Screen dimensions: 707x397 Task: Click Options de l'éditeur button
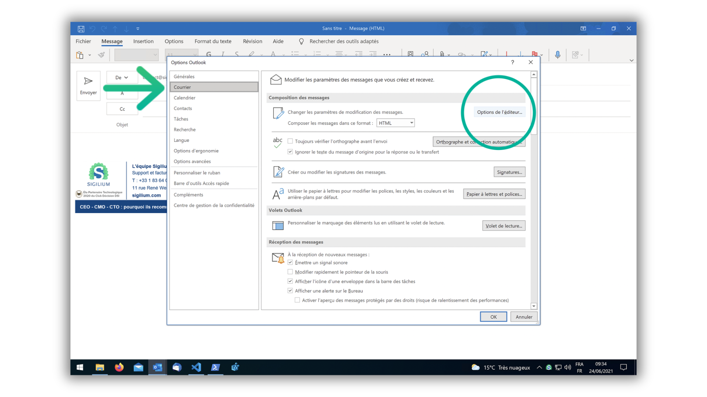click(499, 112)
